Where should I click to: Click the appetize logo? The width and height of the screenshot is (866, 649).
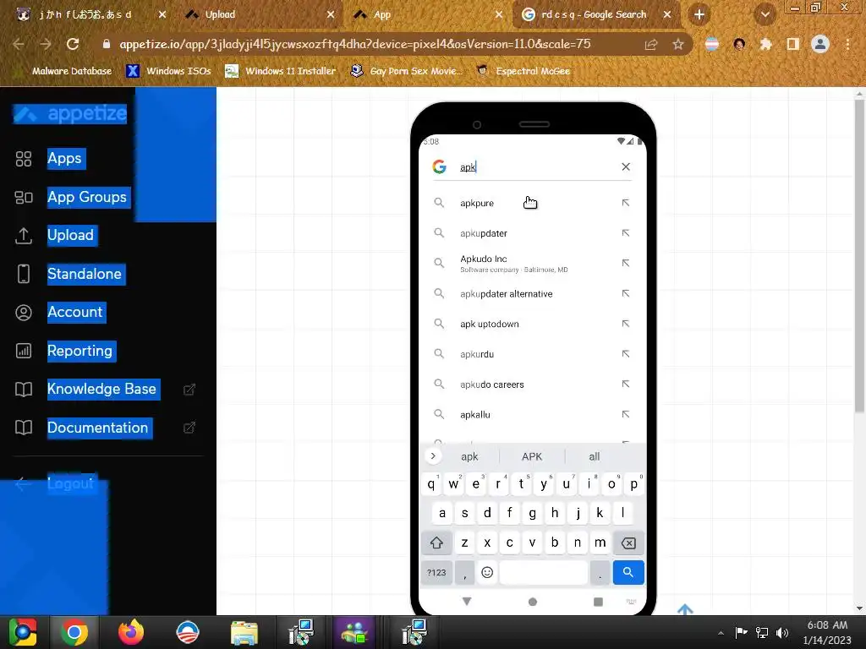pos(70,114)
